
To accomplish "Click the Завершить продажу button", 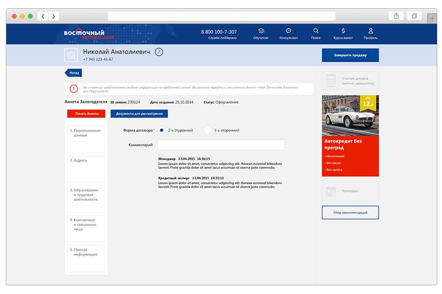I will click(x=350, y=55).
